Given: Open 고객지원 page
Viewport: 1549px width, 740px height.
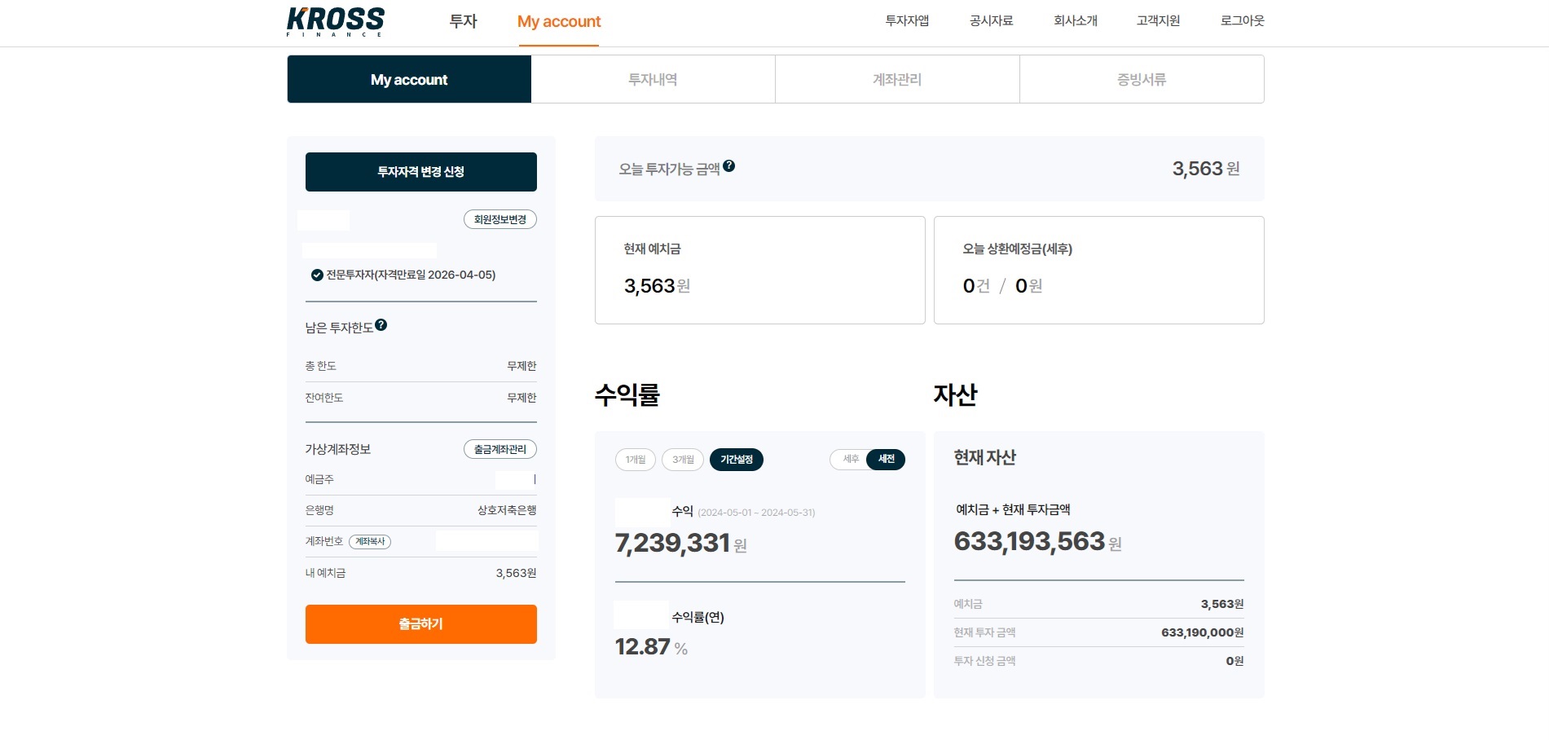Looking at the screenshot, I should [1158, 20].
